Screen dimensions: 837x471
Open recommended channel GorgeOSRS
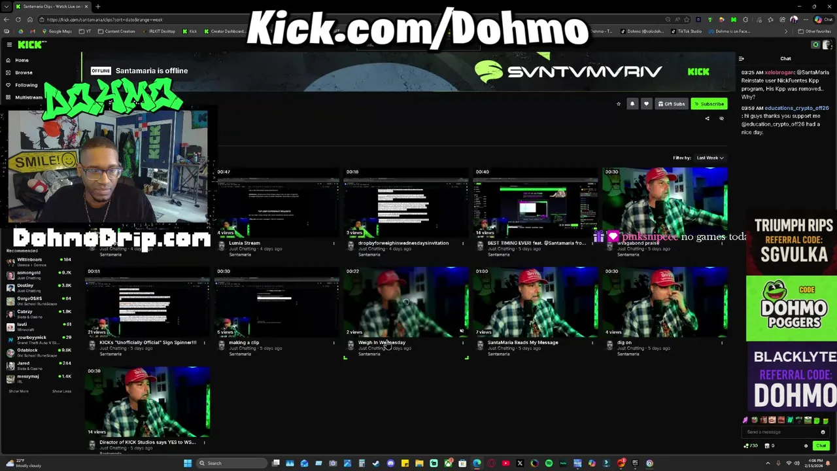click(x=39, y=301)
